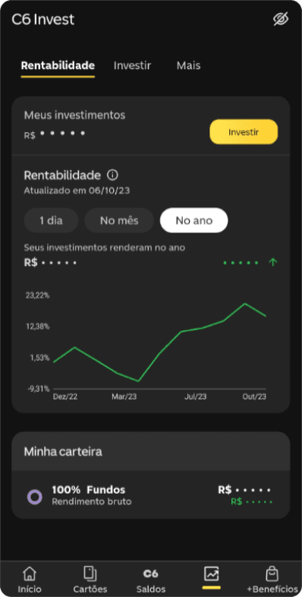Click the chart peak near Out/23

click(245, 304)
